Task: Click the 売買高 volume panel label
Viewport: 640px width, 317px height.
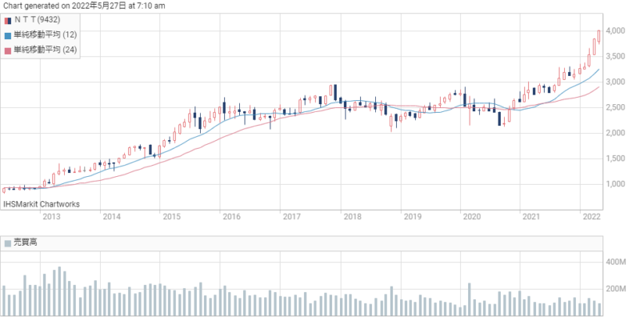Action: click(x=26, y=243)
